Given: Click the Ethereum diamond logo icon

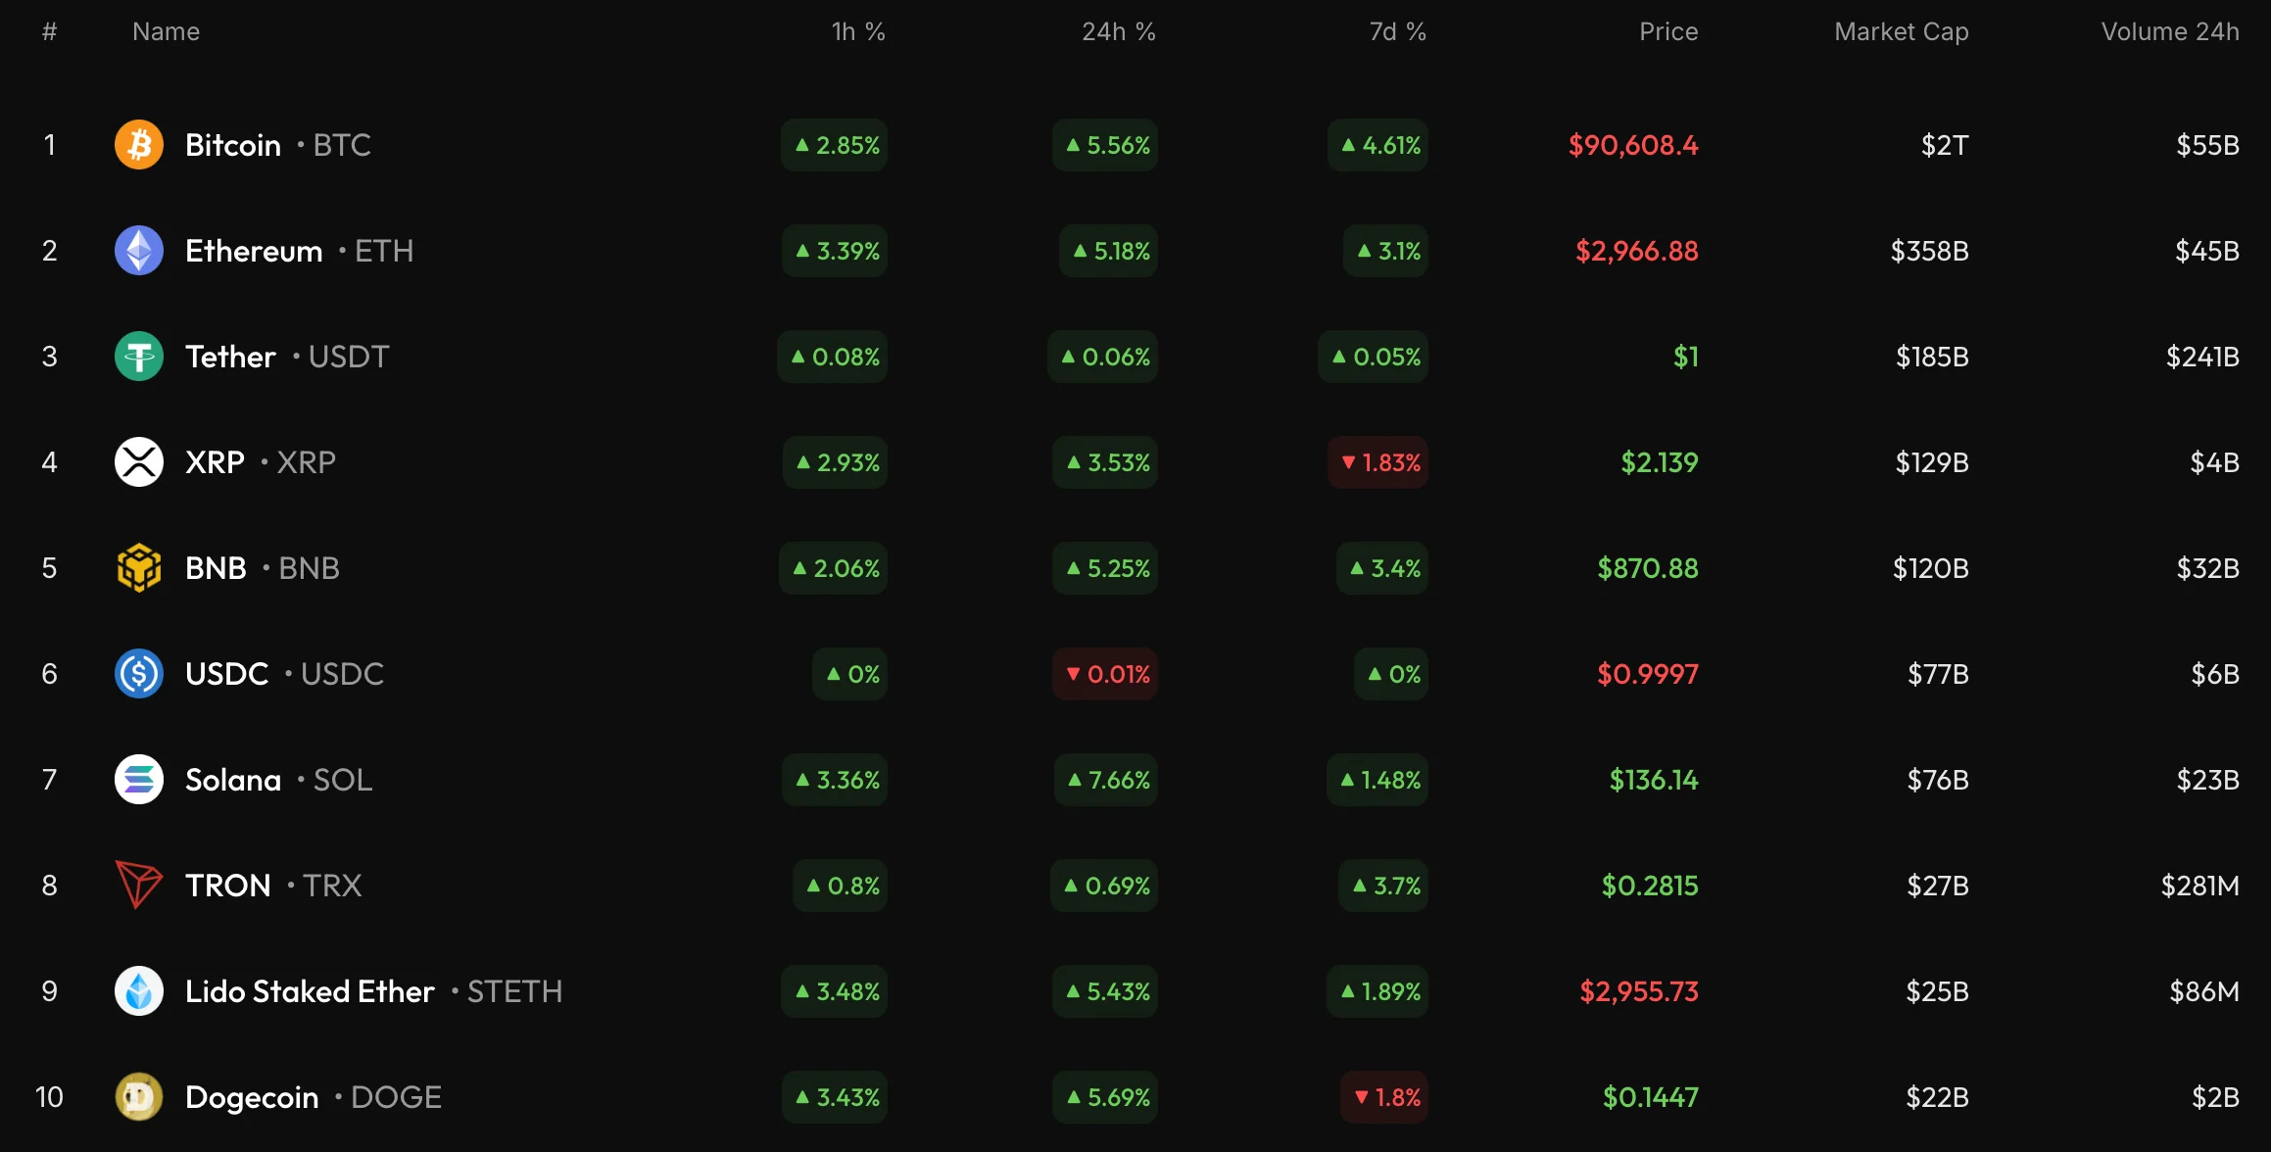Looking at the screenshot, I should coord(139,251).
